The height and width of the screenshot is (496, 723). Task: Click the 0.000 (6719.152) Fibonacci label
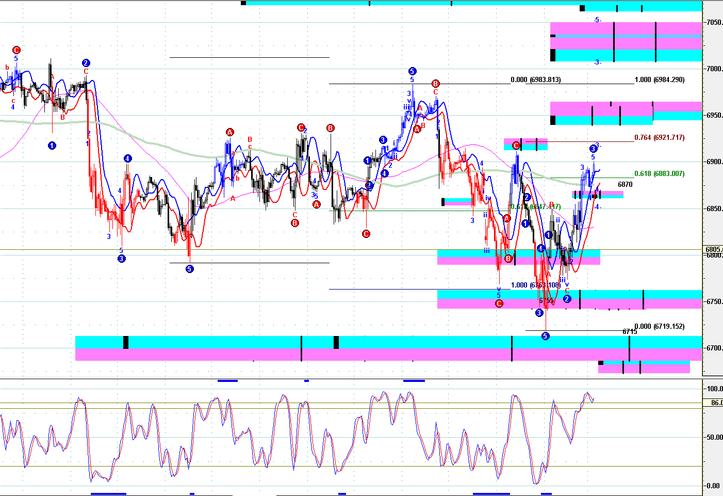tap(659, 327)
